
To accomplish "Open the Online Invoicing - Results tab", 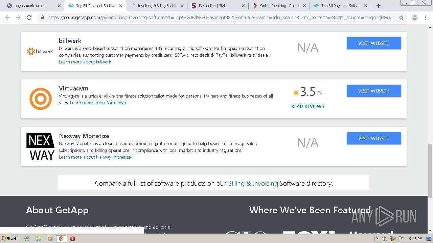I will click(x=279, y=6).
